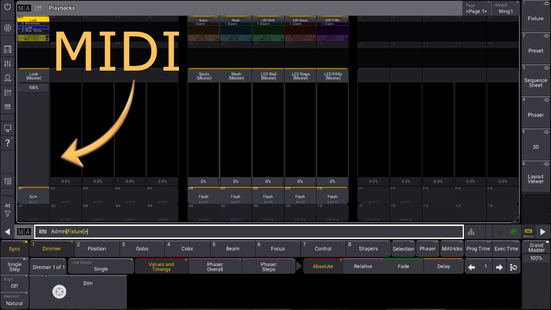
Task: Open the Link Values Single dropdown
Action: 101,266
